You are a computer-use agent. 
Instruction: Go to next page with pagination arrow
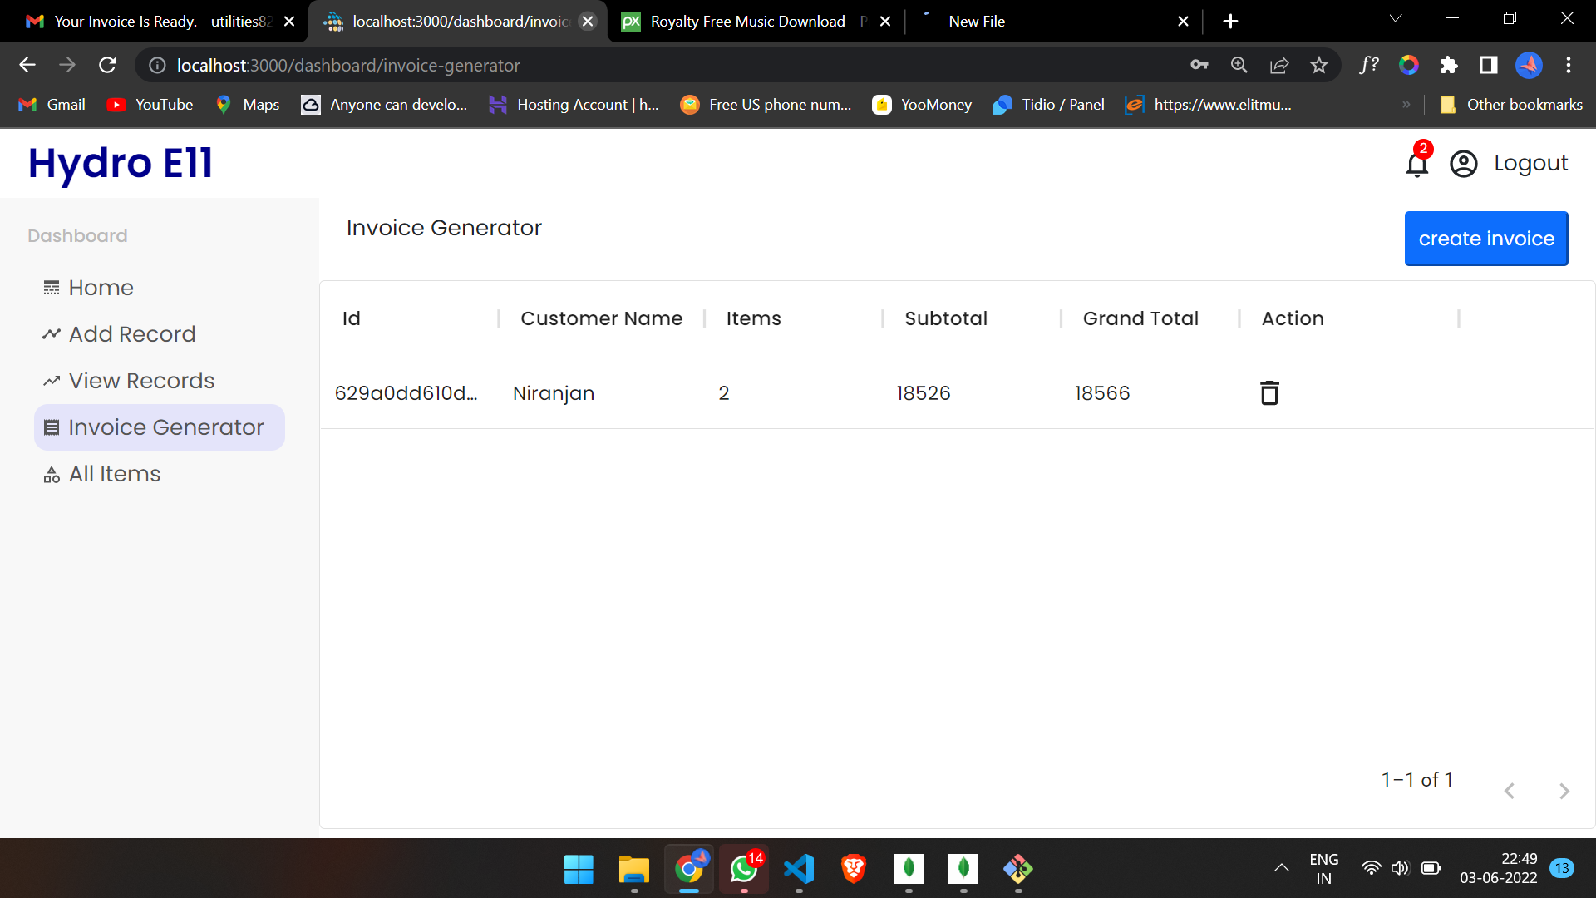pos(1565,791)
